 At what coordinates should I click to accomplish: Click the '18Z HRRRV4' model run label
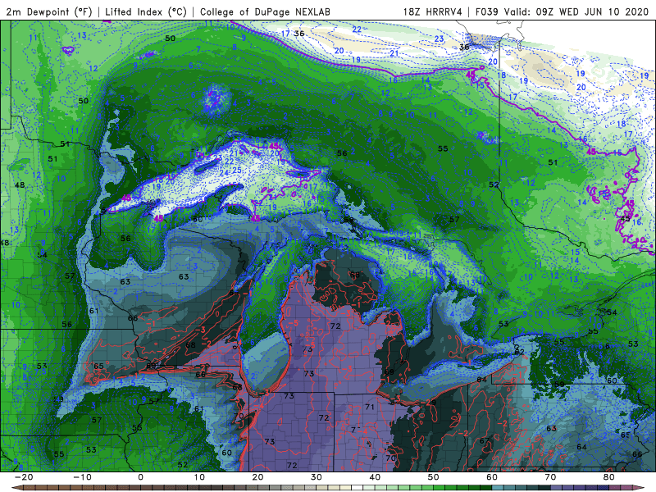pos(433,12)
